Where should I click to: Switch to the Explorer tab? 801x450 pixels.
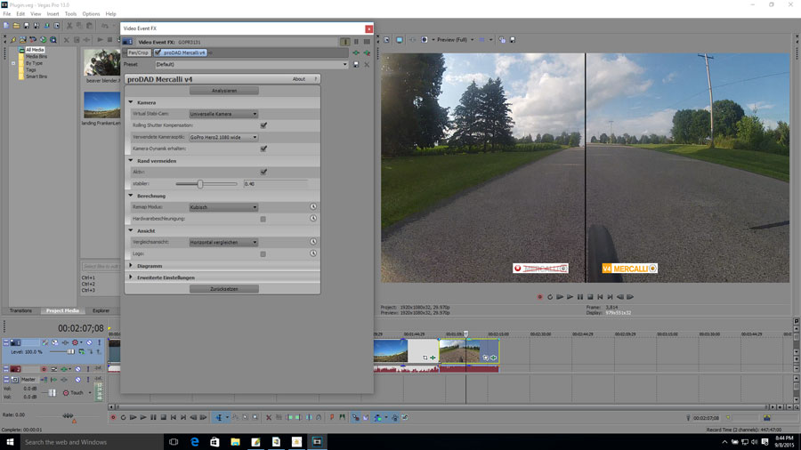tap(101, 310)
